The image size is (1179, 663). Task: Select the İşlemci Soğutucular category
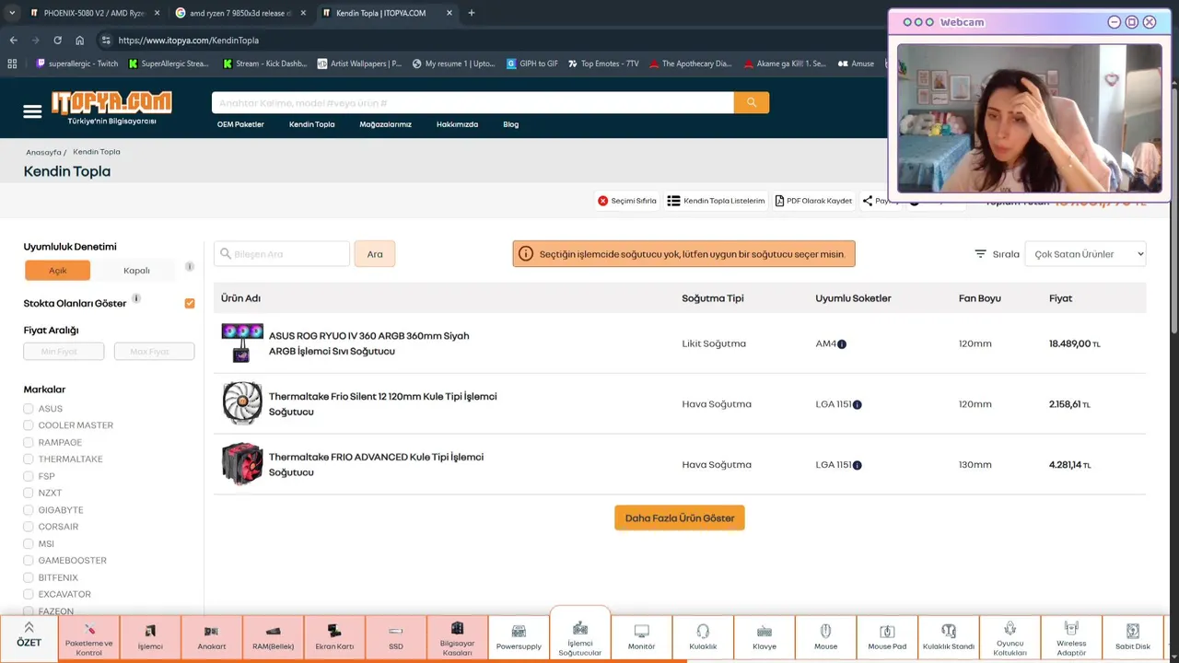pyautogui.click(x=580, y=638)
